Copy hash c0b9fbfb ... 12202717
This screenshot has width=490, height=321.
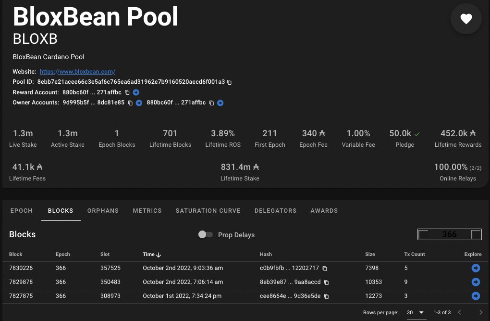pyautogui.click(x=325, y=269)
